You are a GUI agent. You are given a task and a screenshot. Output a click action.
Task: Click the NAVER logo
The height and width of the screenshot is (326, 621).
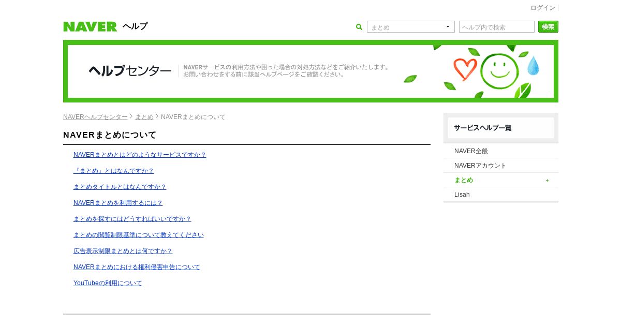tap(90, 26)
